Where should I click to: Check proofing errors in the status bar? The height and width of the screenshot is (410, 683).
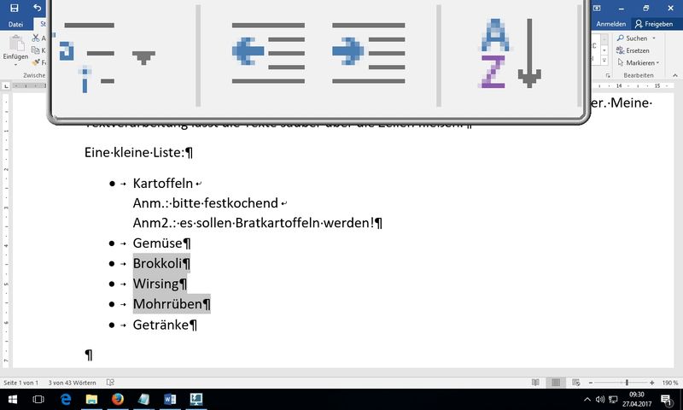[x=110, y=383]
